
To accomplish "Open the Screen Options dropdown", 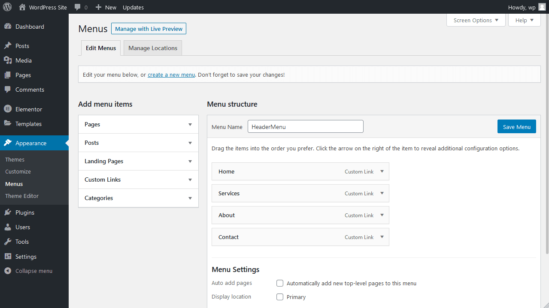I will click(476, 20).
